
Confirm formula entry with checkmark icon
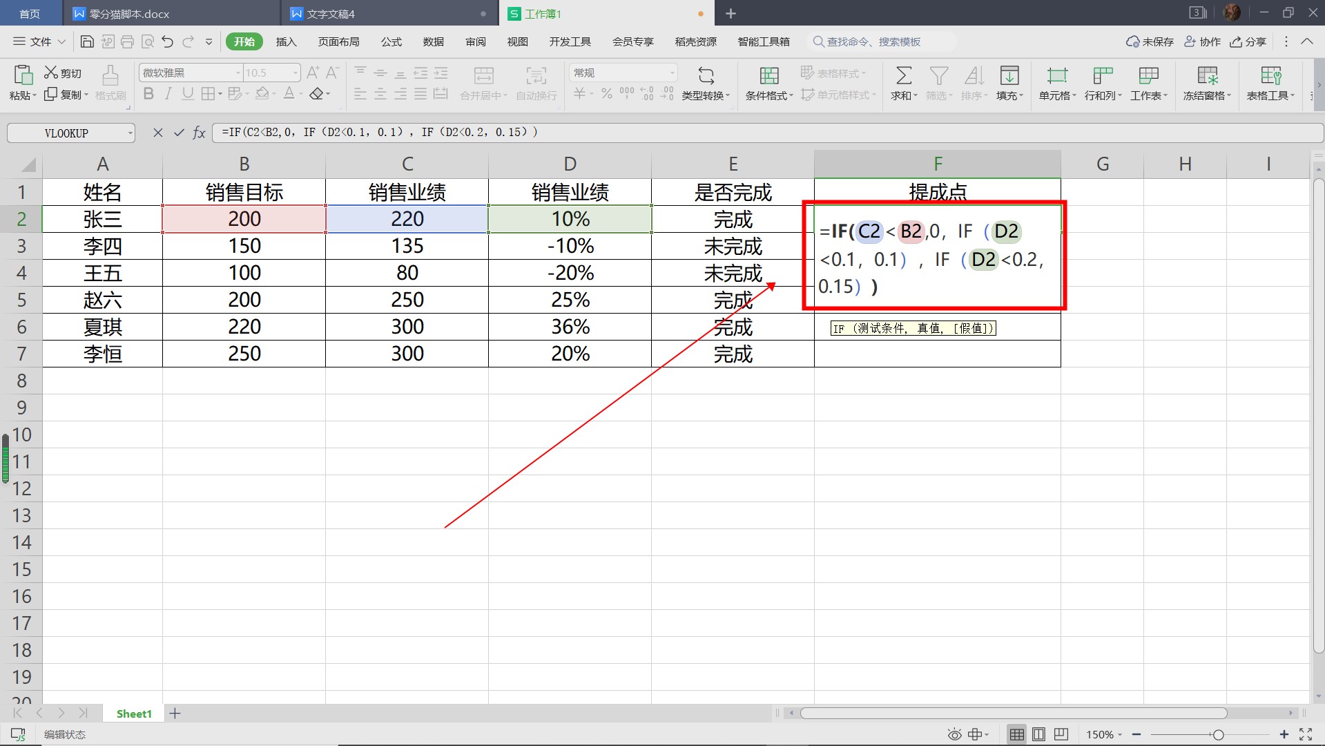[179, 133]
